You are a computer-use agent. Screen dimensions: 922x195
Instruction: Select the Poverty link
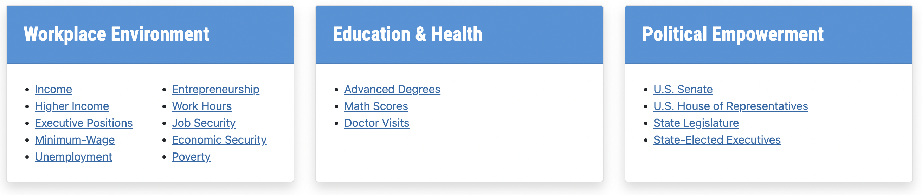pos(191,156)
